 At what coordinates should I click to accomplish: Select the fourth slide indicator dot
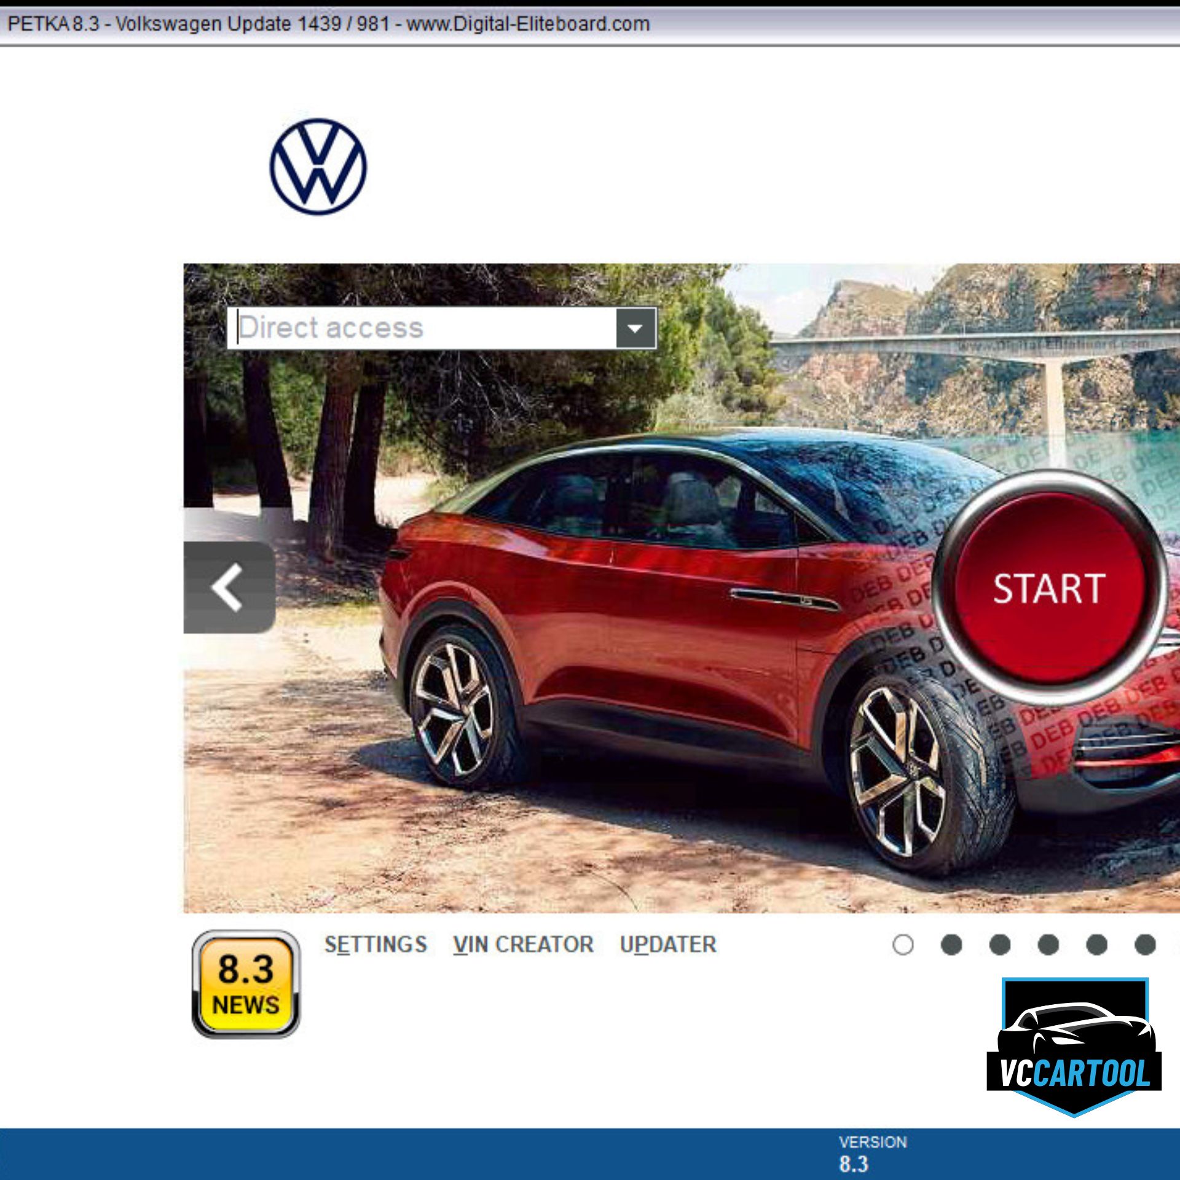[1048, 945]
